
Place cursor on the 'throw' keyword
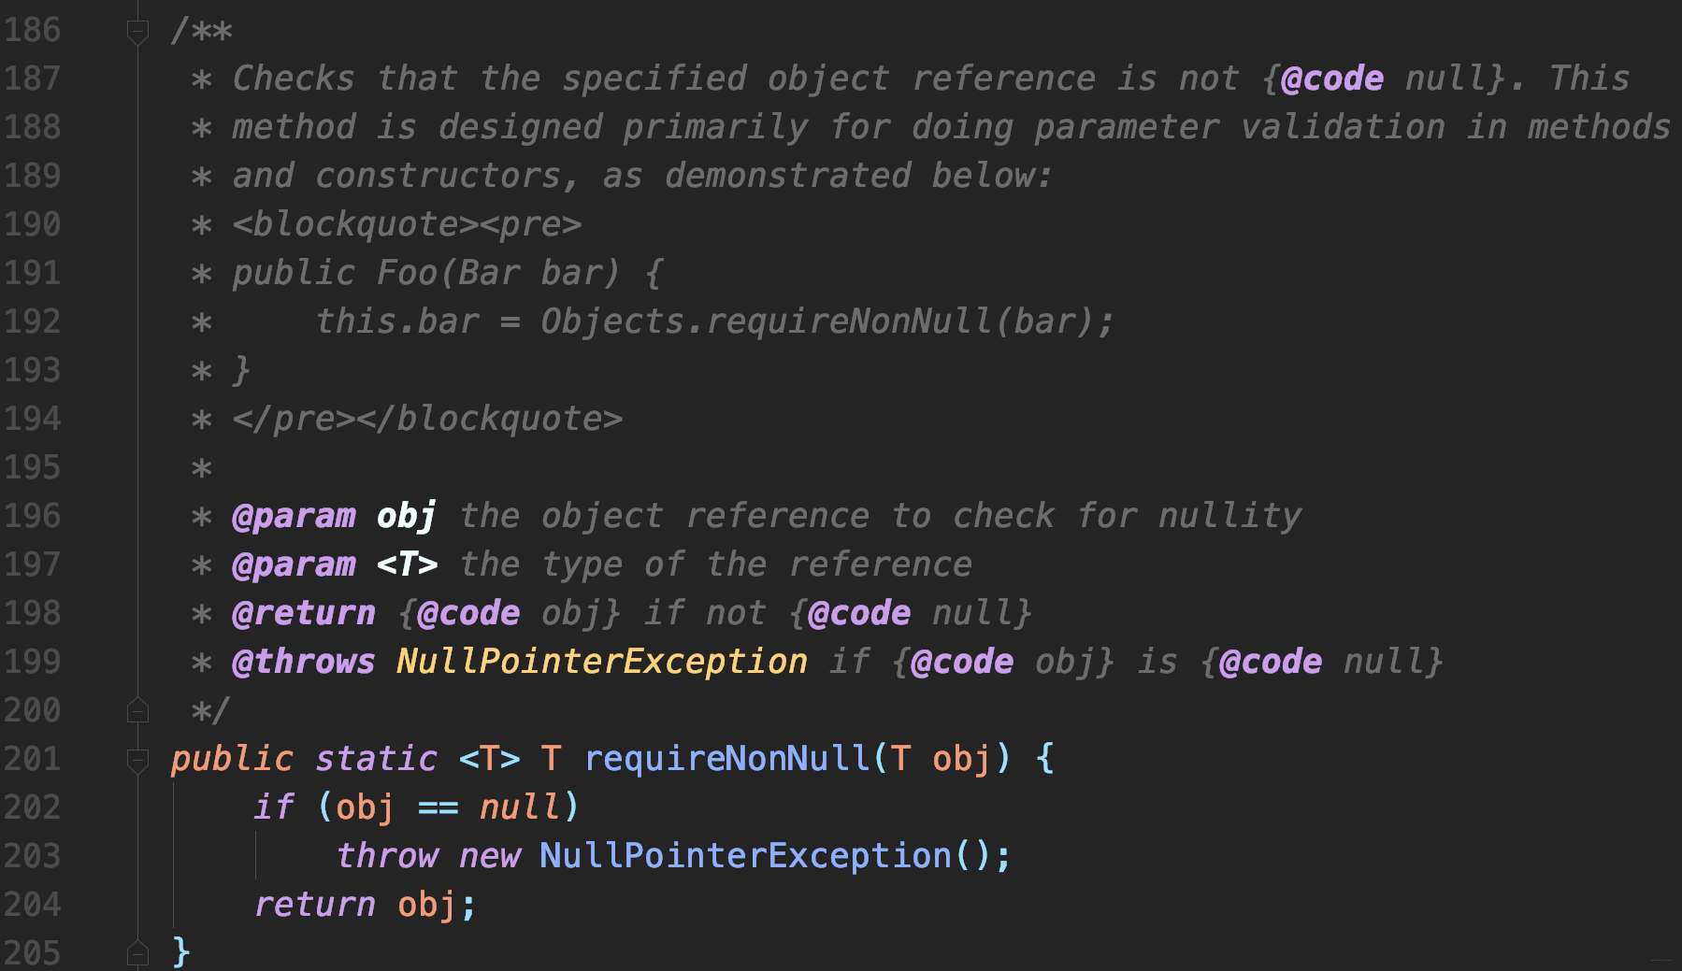[387, 856]
